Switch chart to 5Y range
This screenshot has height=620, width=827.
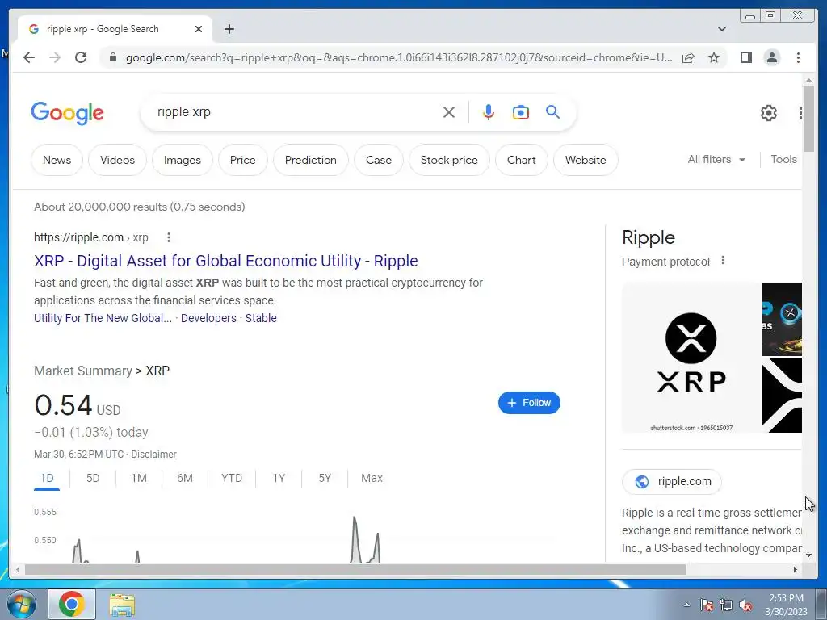tap(325, 478)
